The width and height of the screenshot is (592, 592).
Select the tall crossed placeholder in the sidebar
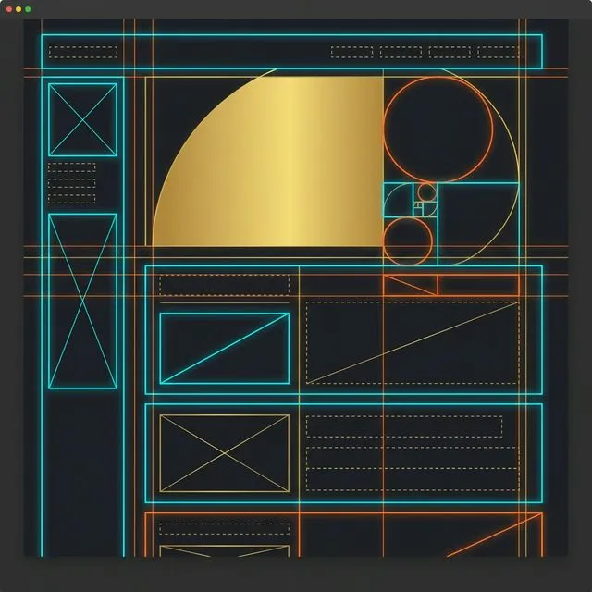(x=83, y=301)
